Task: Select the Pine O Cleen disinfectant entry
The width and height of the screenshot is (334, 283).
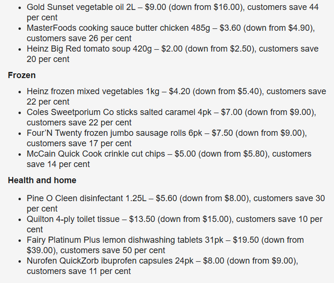Action: (x=176, y=203)
